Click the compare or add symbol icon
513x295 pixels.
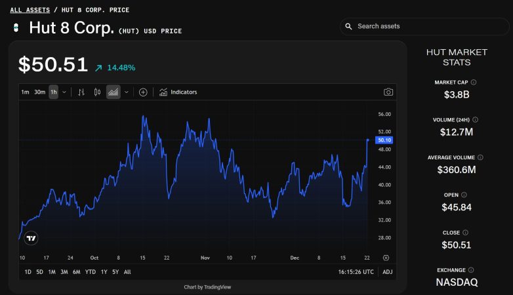(x=143, y=92)
